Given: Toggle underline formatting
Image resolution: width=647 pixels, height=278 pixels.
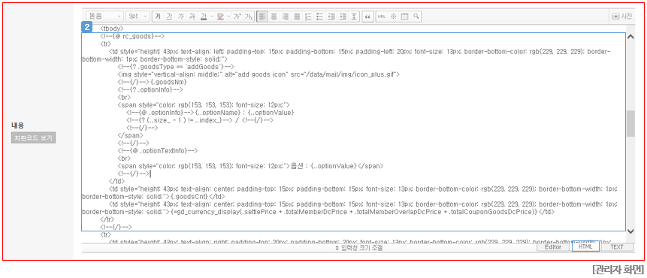Looking at the screenshot, I should pos(169,17).
